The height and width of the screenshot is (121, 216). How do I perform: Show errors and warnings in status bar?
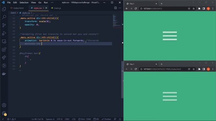click(11, 119)
